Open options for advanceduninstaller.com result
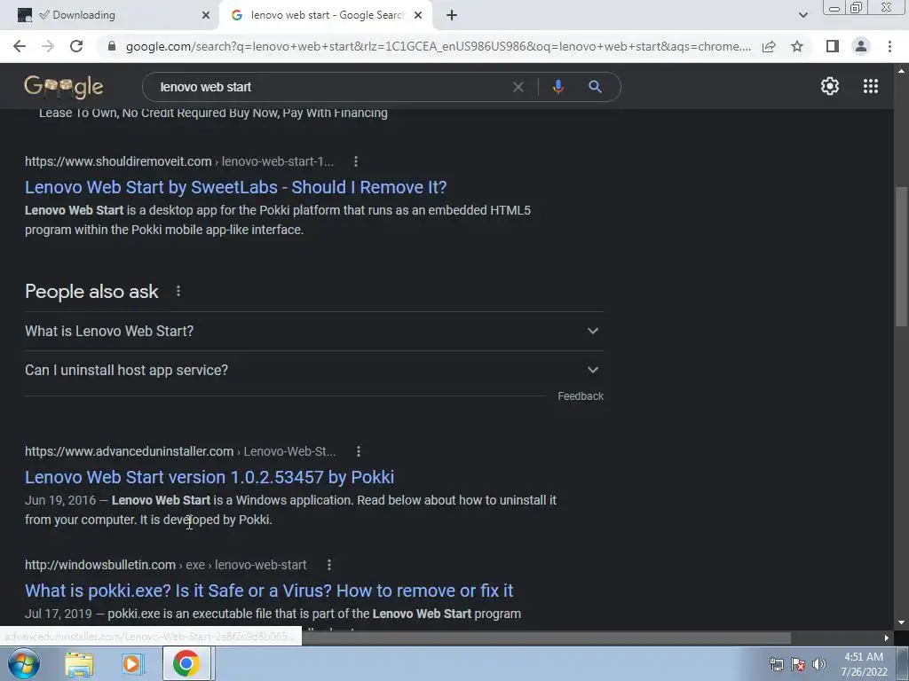 pos(359,451)
